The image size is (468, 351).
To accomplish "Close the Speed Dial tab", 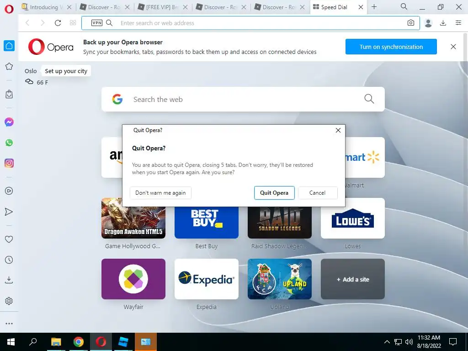I will [x=361, y=7].
